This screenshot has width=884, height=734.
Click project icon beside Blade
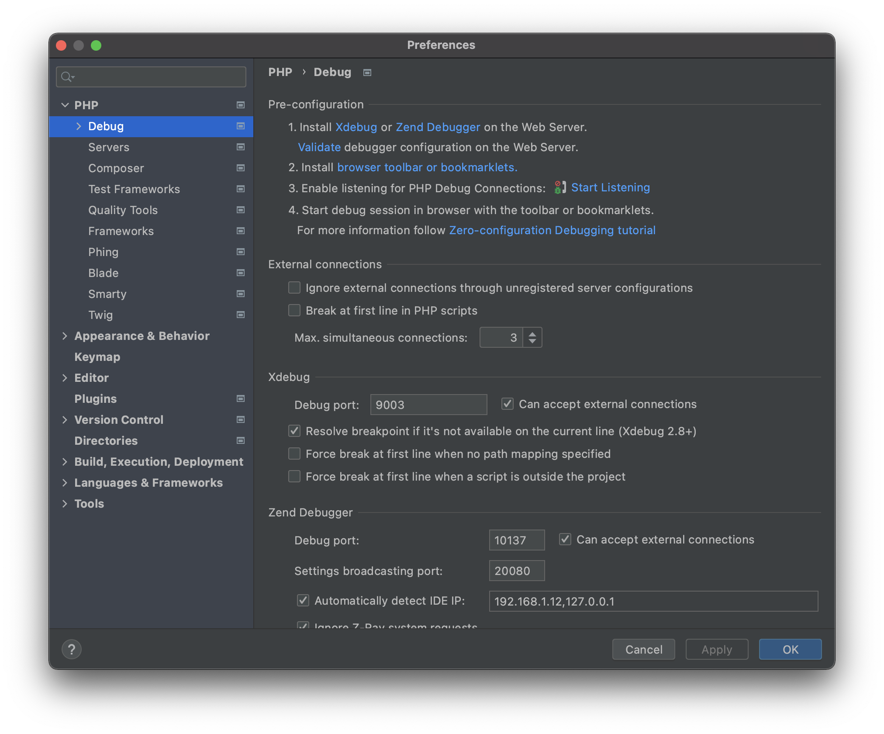[240, 273]
